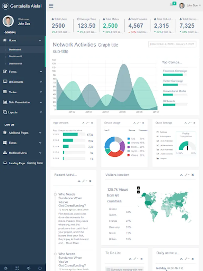Close the Daily active users panel
Screen dimensions: 203x271
coord(193,259)
